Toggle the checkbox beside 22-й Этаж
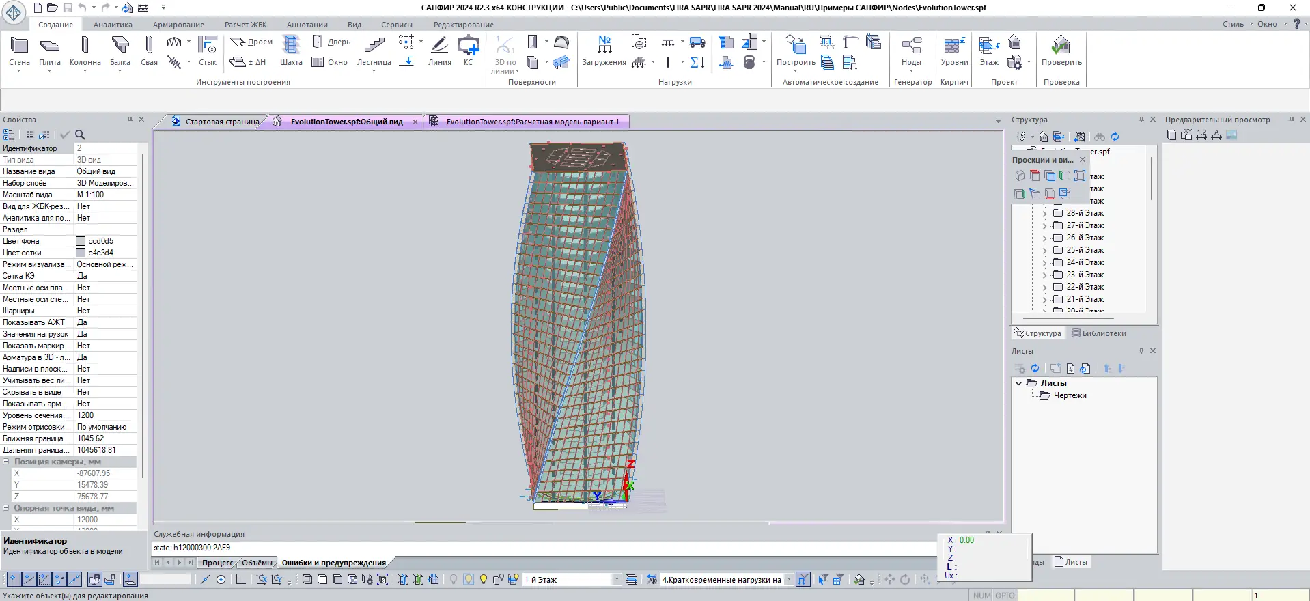 (x=1058, y=287)
